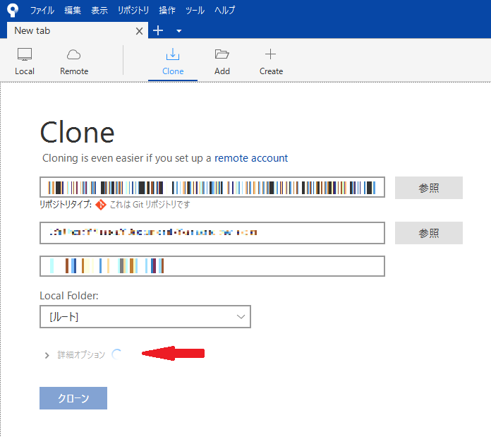Open the Local Folder [ルート] dropdown
The image size is (491, 437).
145,317
